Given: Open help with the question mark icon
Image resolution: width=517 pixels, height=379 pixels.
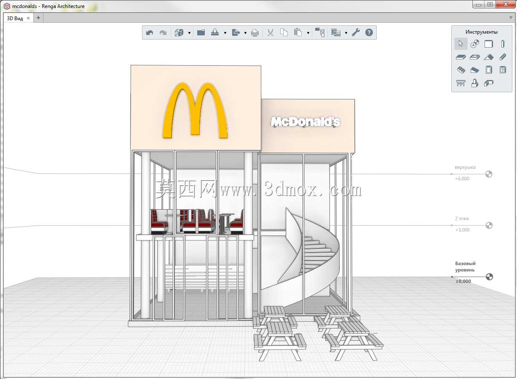Looking at the screenshot, I should (369, 32).
